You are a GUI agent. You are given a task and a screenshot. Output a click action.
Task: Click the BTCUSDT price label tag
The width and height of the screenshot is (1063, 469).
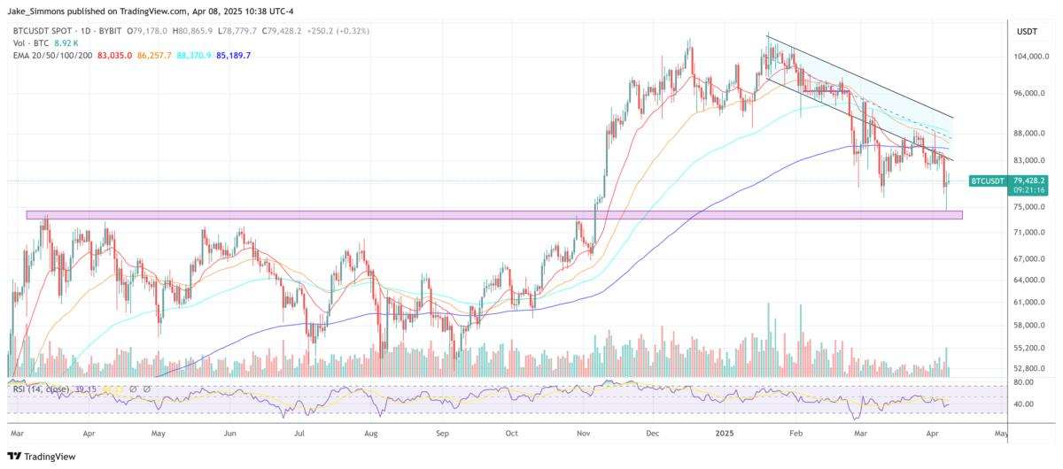click(x=988, y=181)
